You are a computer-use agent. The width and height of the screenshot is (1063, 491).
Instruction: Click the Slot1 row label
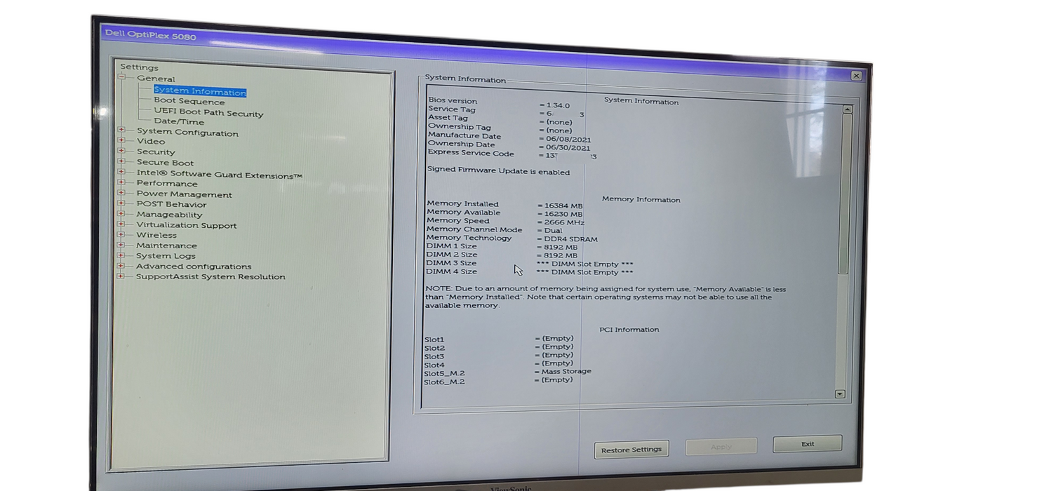434,339
